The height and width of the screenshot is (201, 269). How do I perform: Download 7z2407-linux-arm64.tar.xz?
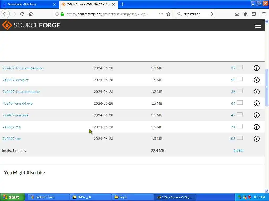[x=23, y=68]
